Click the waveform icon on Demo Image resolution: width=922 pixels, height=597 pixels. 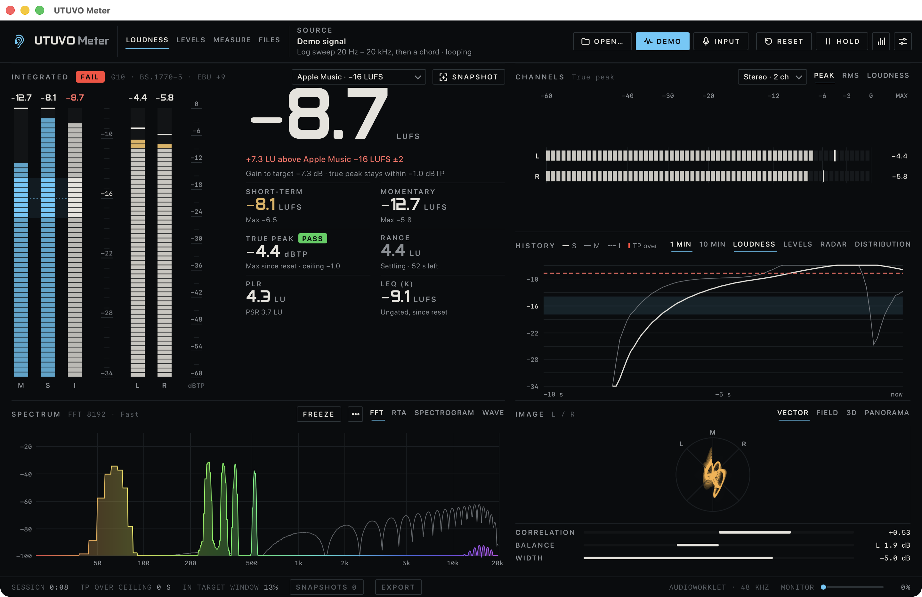point(648,42)
